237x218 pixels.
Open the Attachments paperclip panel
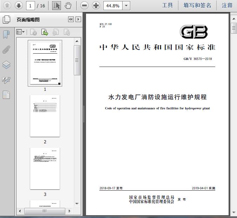[x=6, y=49]
